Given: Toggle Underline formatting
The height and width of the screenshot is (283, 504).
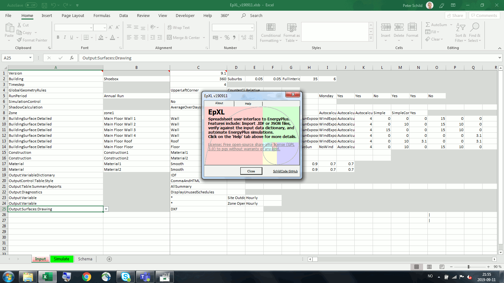Looking at the screenshot, I should click(72, 37).
